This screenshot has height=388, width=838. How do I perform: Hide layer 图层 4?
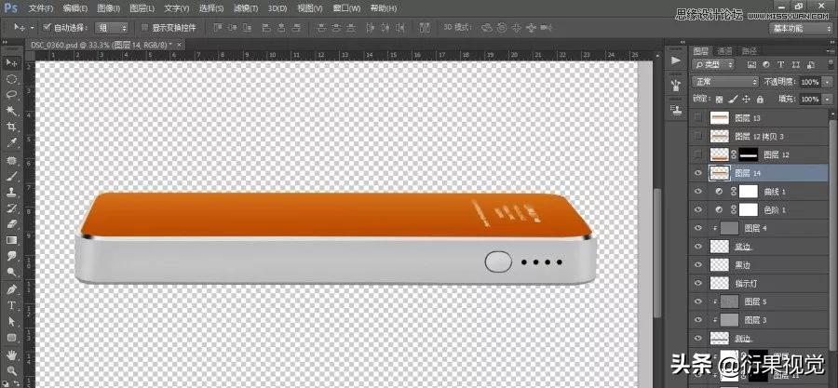(x=697, y=228)
